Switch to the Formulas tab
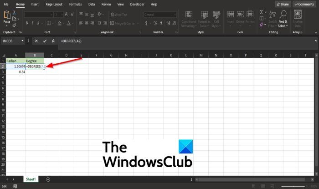 (x=75, y=4)
